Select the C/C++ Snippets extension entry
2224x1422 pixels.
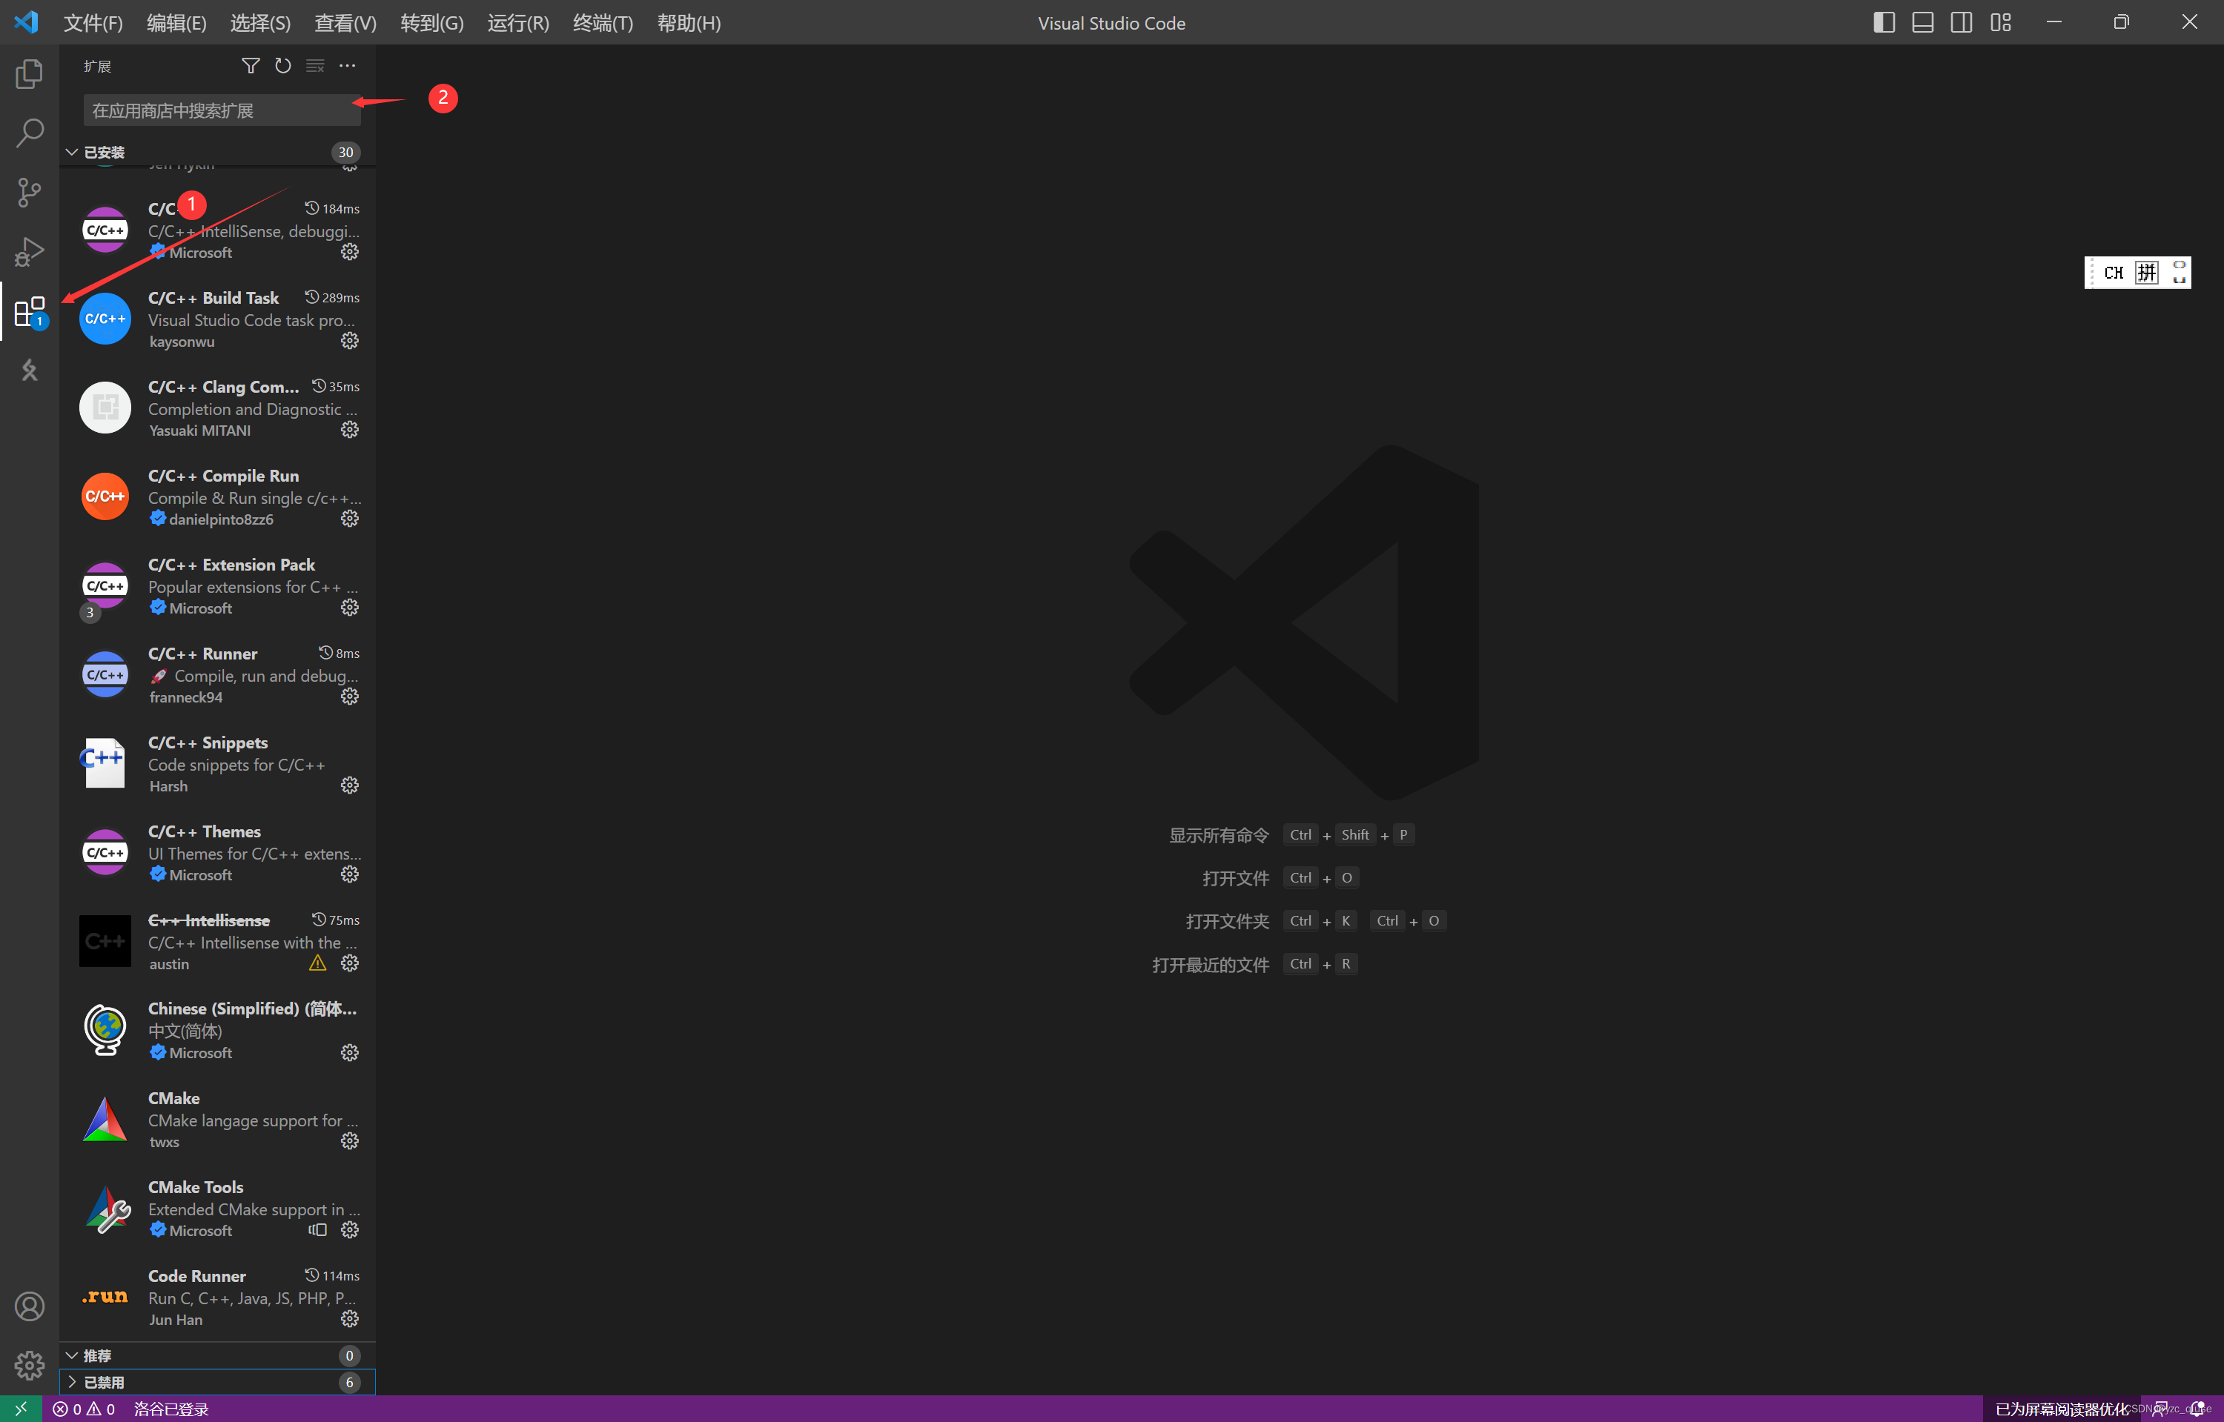218,764
